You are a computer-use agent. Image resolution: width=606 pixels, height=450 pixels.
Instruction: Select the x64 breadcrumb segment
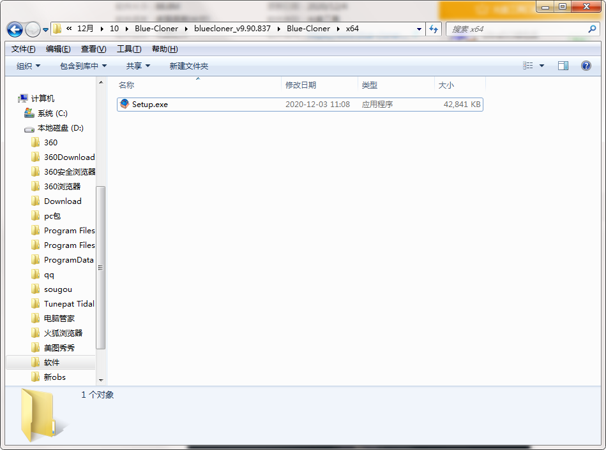click(352, 29)
